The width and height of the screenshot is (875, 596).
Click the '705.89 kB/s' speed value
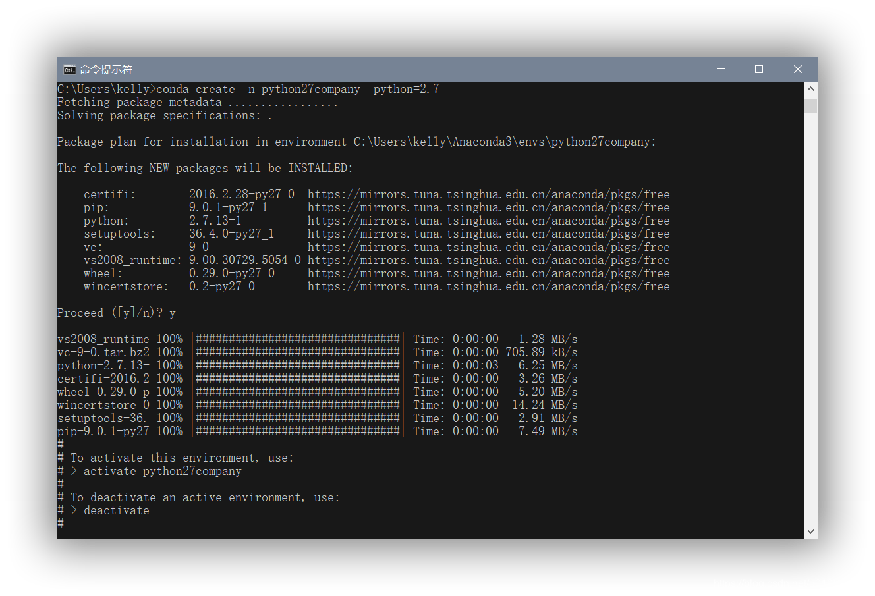click(542, 352)
